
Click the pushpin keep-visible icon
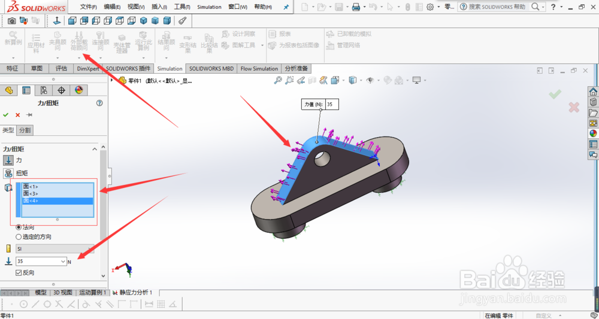pos(29,115)
